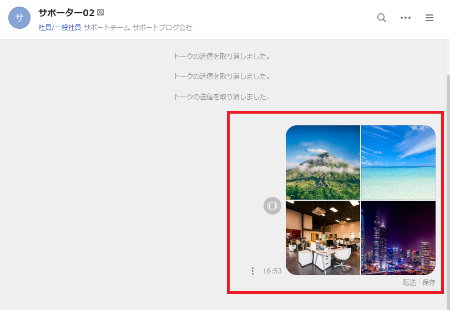Click the サ profile avatar circle
The width and height of the screenshot is (450, 310).
point(19,18)
